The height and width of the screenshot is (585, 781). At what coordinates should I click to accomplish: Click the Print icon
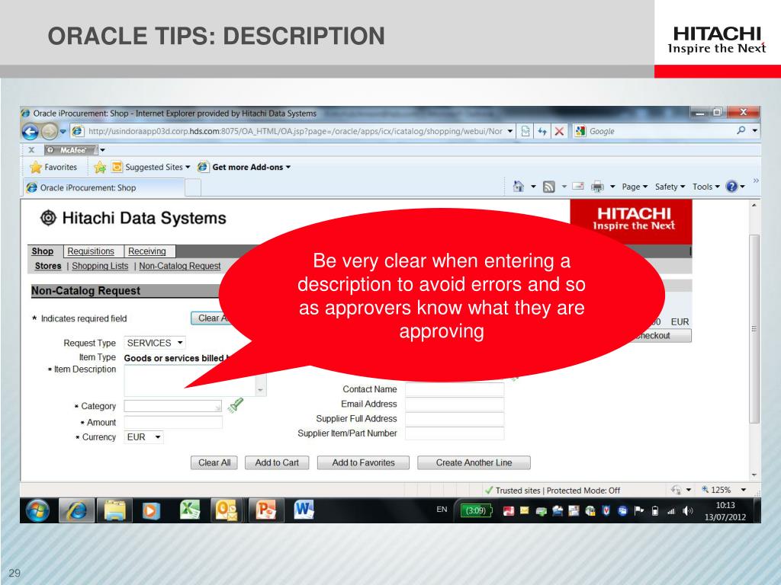[596, 187]
